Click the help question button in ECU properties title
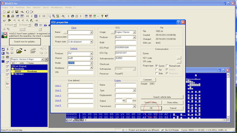This screenshot has height=133, width=237. tap(179, 22)
